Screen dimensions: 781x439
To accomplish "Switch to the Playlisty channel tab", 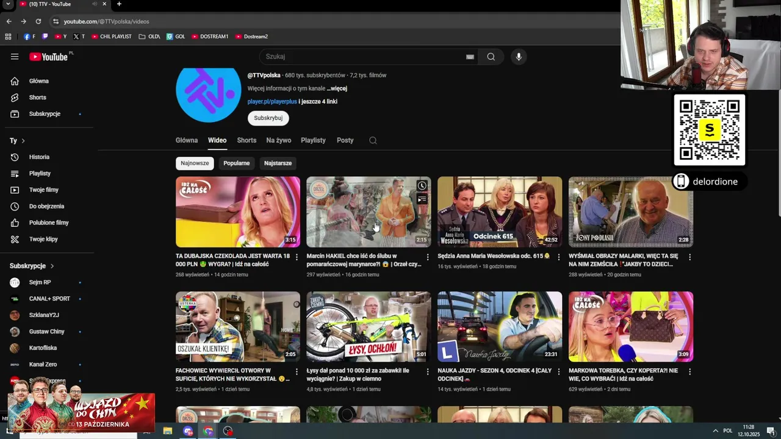I will tap(313, 140).
